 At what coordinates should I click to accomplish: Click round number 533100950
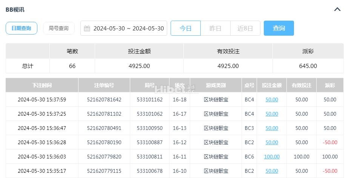point(150,128)
